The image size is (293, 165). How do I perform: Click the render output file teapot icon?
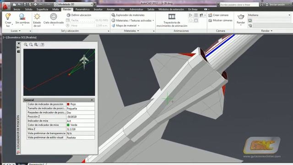click(250, 20)
